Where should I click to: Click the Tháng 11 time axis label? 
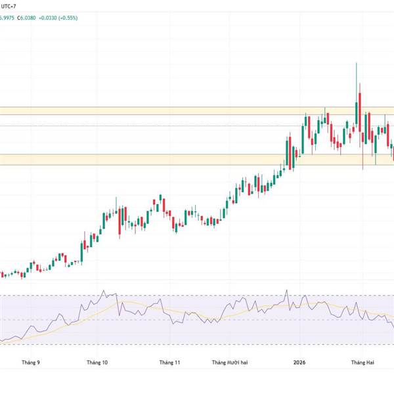(169, 362)
